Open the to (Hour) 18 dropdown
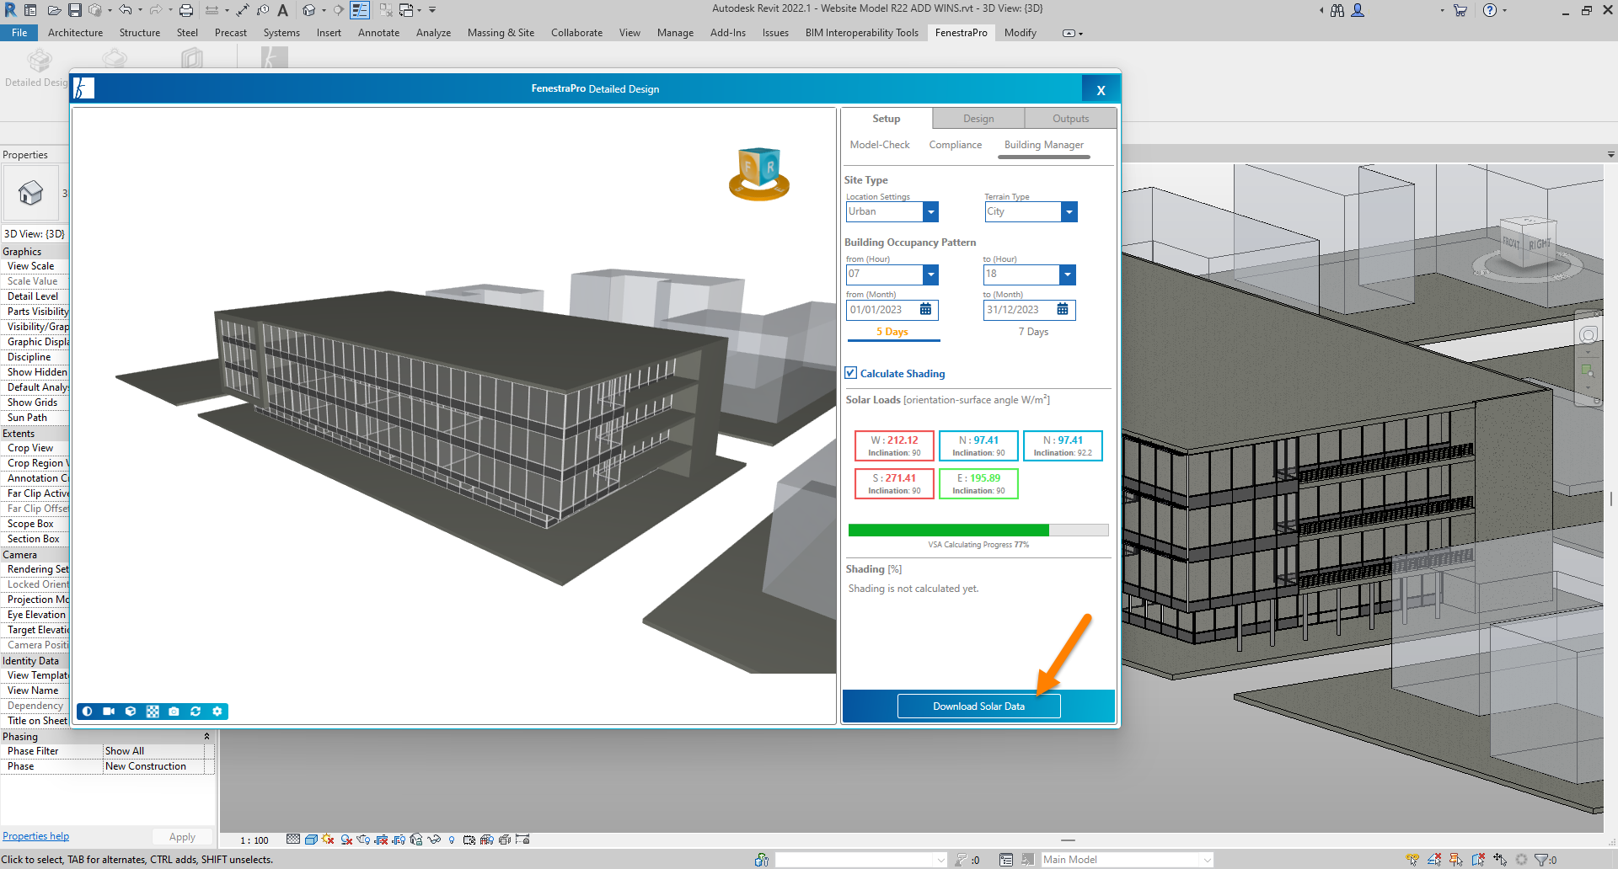Viewport: 1618px width, 869px height. click(1030, 274)
